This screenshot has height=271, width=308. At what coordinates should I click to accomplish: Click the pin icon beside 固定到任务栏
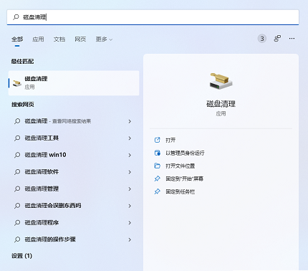157,191
